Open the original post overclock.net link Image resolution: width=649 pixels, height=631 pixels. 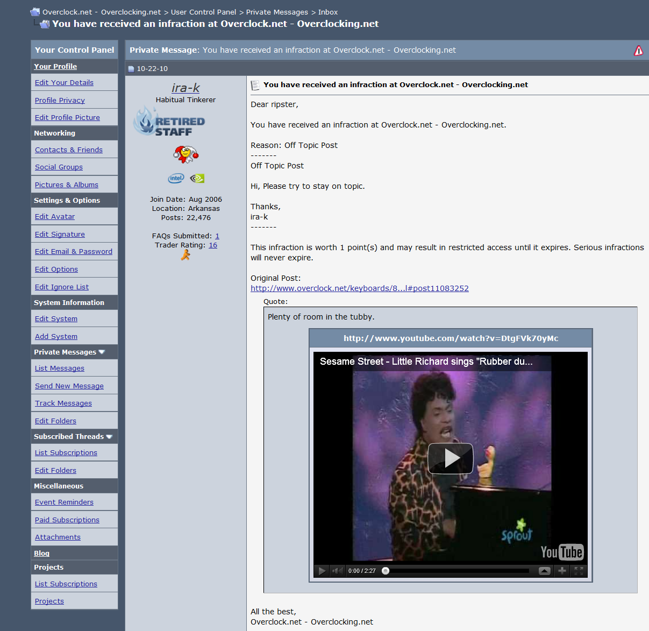pyautogui.click(x=360, y=288)
